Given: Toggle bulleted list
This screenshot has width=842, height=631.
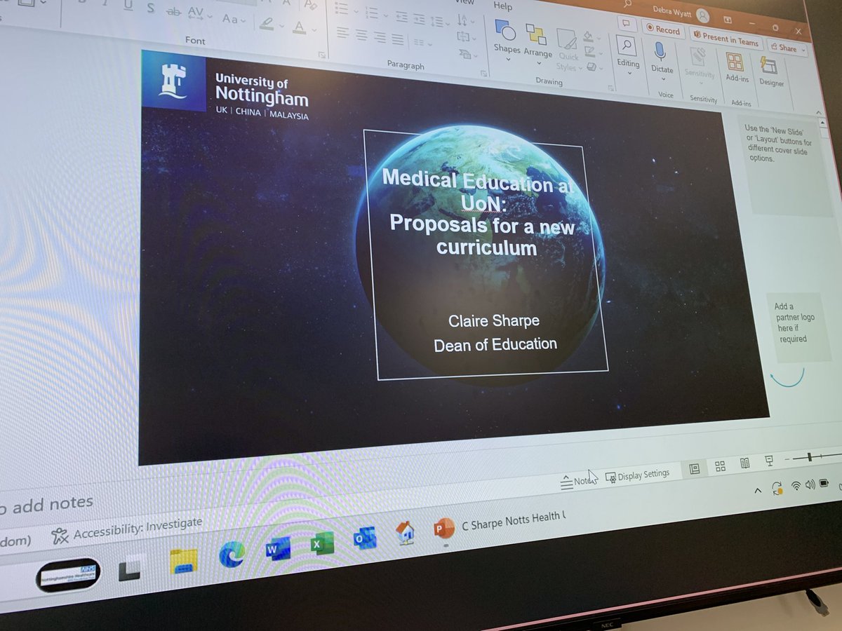Looking at the screenshot, I should tap(341, 9).
